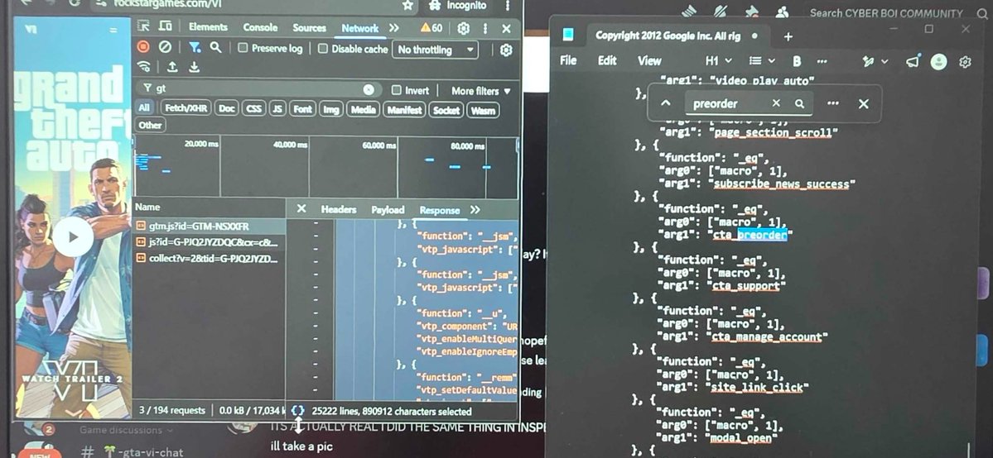The height and width of the screenshot is (458, 993).
Task: Open the Headers tab of request
Action: click(338, 209)
